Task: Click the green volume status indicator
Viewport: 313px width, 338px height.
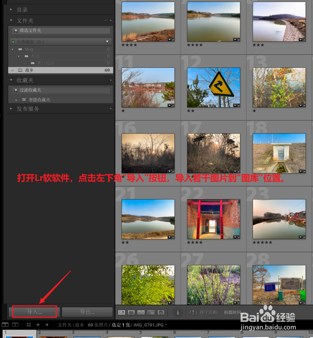Action: 13,42
